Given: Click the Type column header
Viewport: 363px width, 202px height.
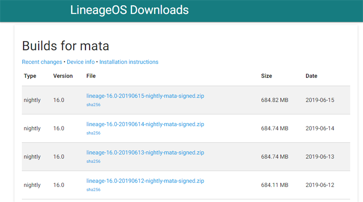Looking at the screenshot, I should tap(30, 76).
